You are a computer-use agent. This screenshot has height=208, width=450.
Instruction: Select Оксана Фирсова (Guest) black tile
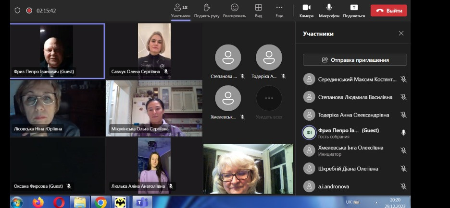click(57, 166)
